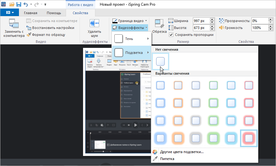
Task: Pick green glow in first row
Action: pos(213,86)
